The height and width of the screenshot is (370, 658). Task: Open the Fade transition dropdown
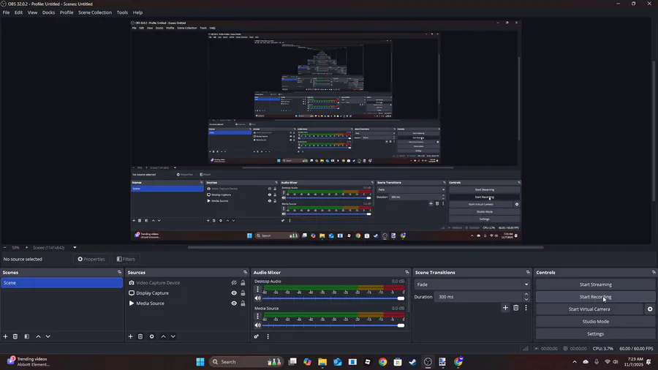pos(472,284)
